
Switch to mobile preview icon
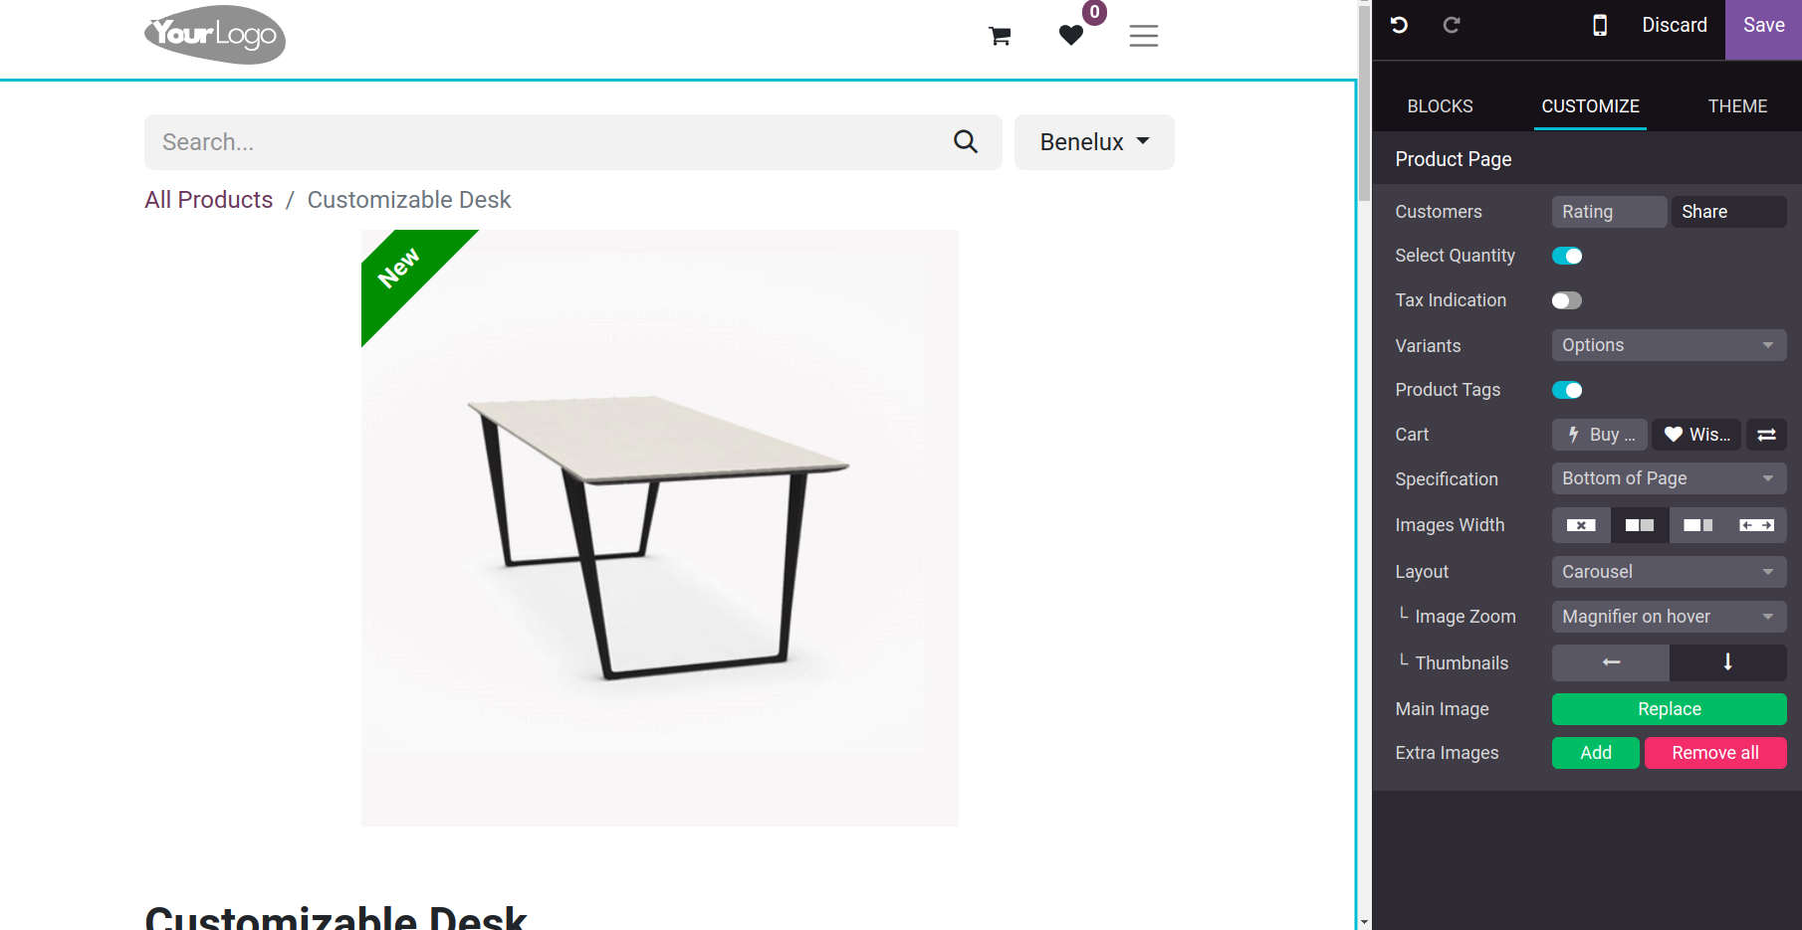[x=1600, y=25]
